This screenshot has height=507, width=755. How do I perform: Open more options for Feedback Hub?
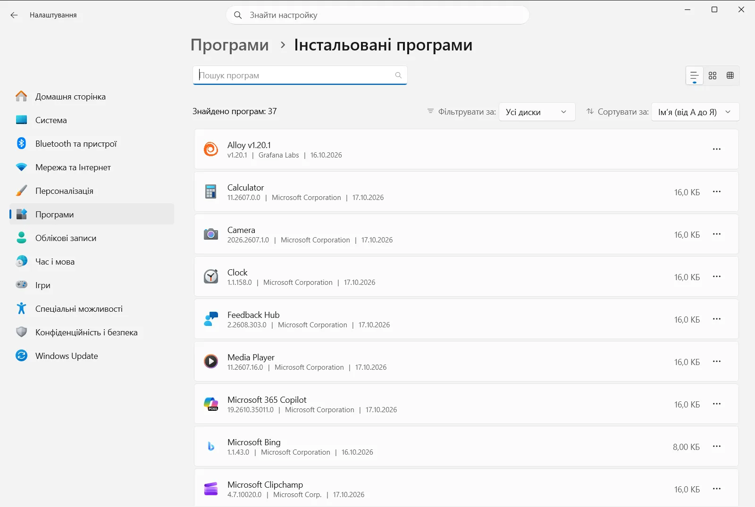(x=717, y=319)
